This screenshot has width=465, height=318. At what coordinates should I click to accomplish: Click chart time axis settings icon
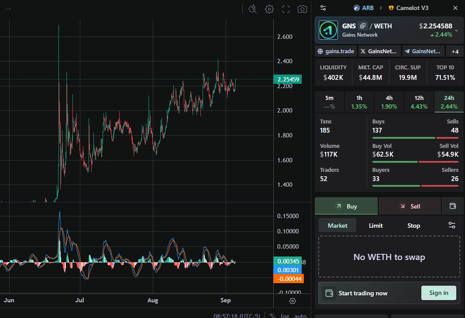tap(293, 301)
